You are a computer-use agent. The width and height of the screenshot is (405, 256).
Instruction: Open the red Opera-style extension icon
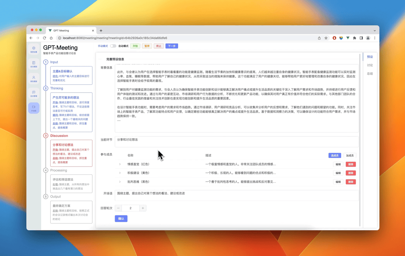tap(334, 38)
